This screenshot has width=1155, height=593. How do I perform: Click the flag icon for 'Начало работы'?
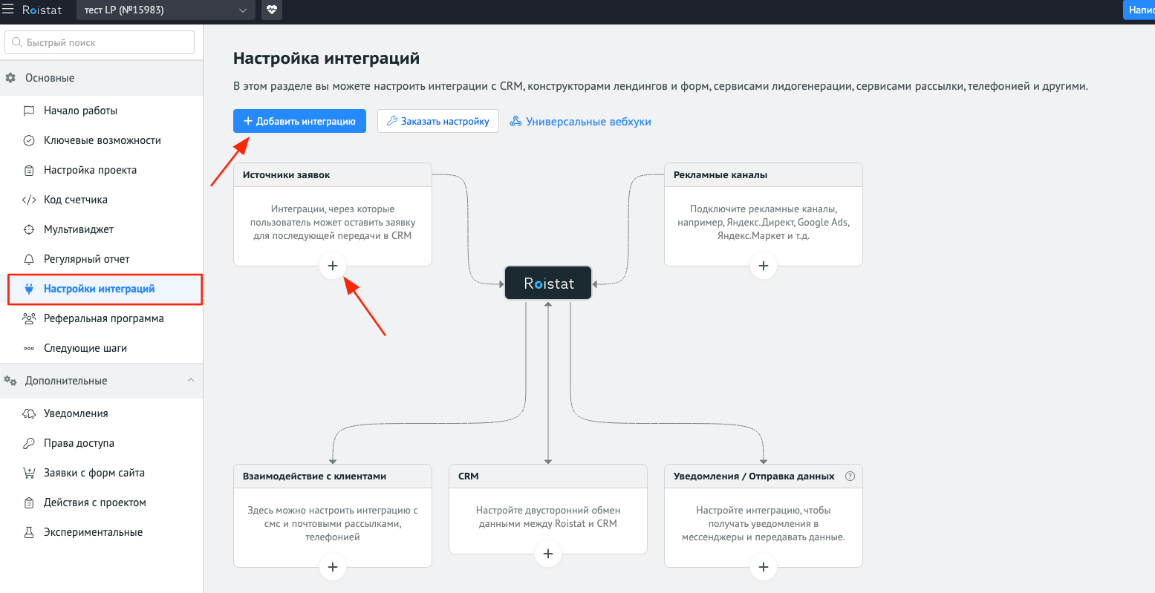(x=29, y=111)
